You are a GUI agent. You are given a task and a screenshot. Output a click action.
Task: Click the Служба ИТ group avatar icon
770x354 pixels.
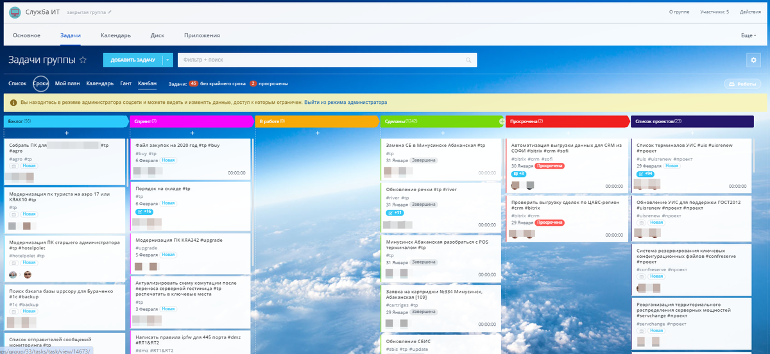[x=14, y=12]
